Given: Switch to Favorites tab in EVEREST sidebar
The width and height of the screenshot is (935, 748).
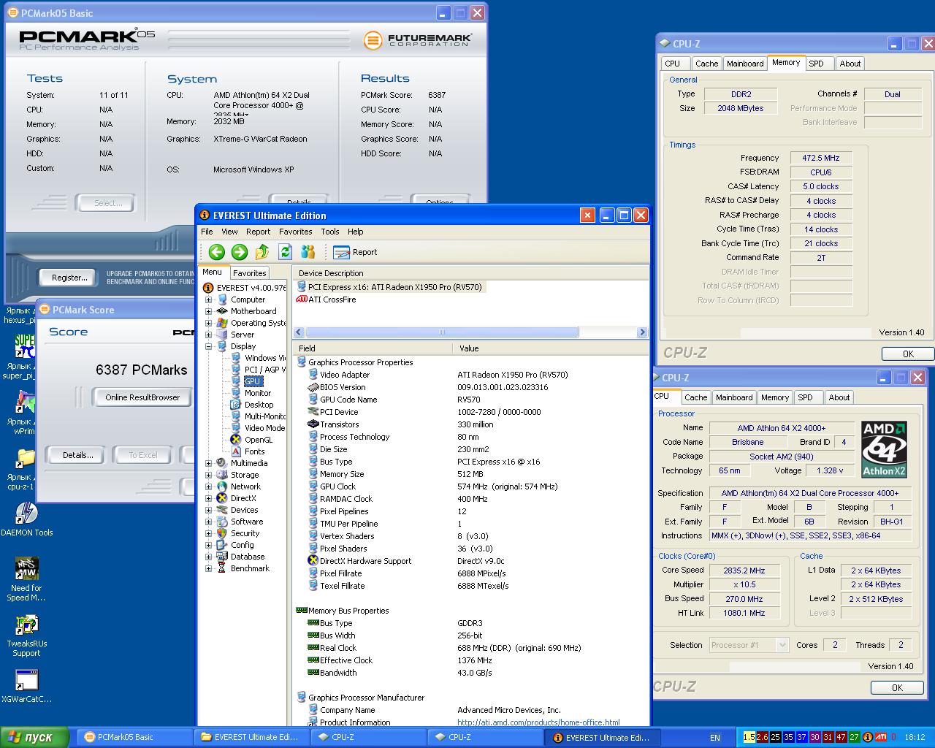Looking at the screenshot, I should pyautogui.click(x=250, y=273).
